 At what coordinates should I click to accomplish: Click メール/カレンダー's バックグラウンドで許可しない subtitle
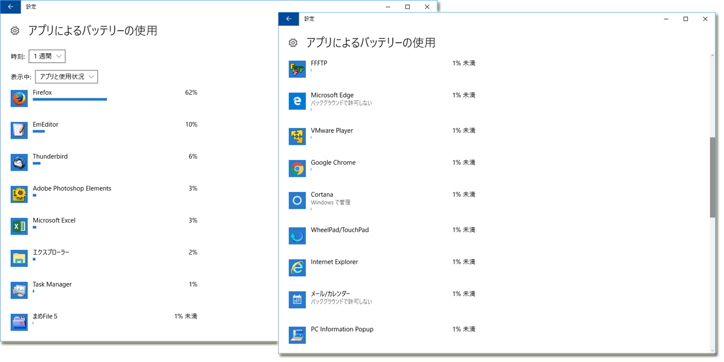pos(341,302)
